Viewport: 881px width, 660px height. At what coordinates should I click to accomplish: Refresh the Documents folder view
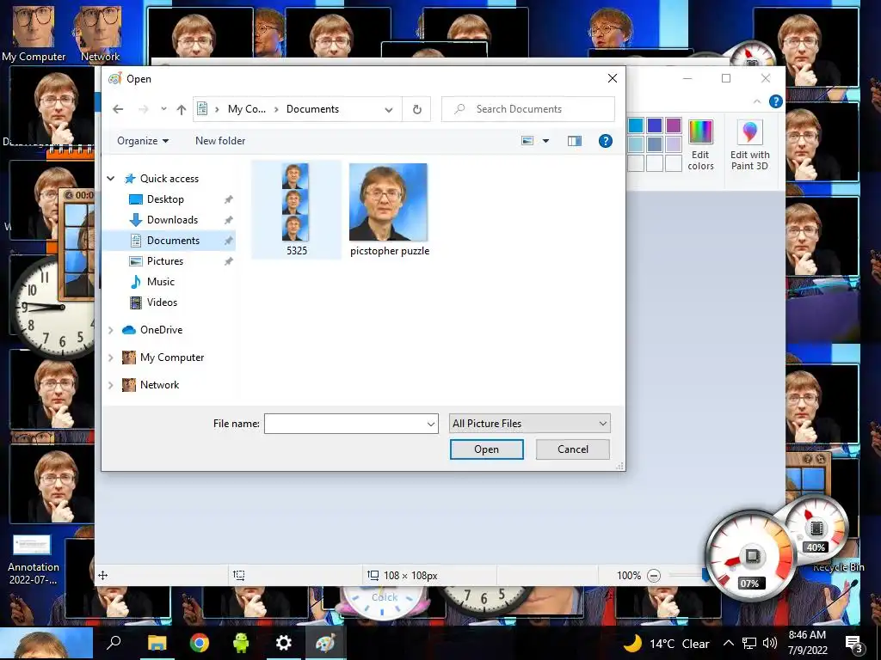[417, 109]
